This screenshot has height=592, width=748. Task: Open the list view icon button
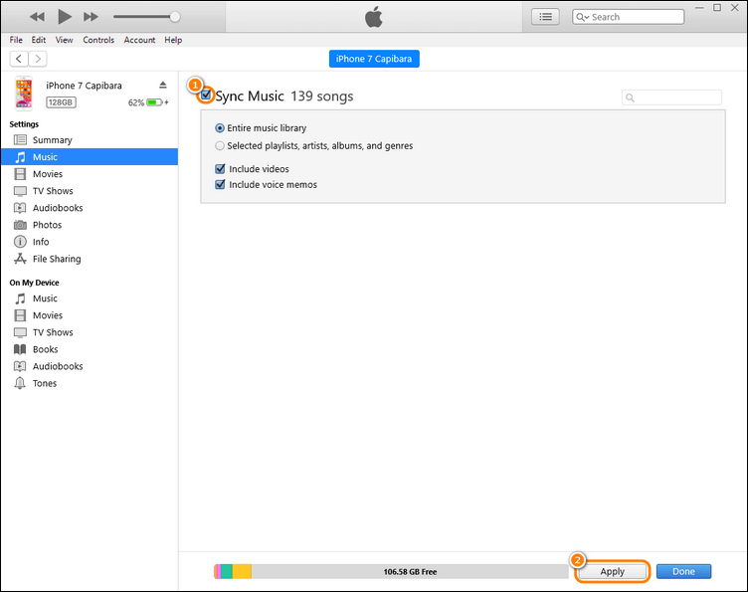(x=545, y=17)
